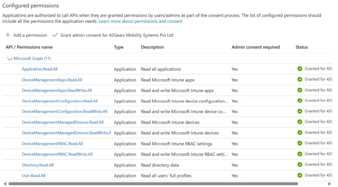Click green status icon for DeviceManagementApps.Read.All
Screen dimensions: 338x187
300,79
